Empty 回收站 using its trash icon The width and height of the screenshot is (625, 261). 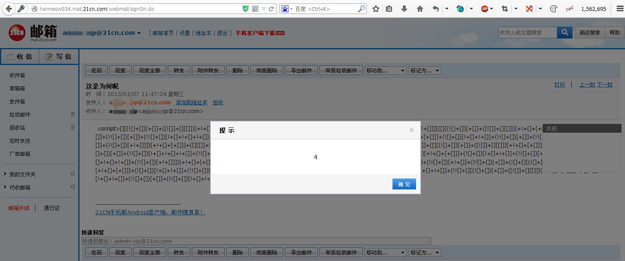coord(73,127)
